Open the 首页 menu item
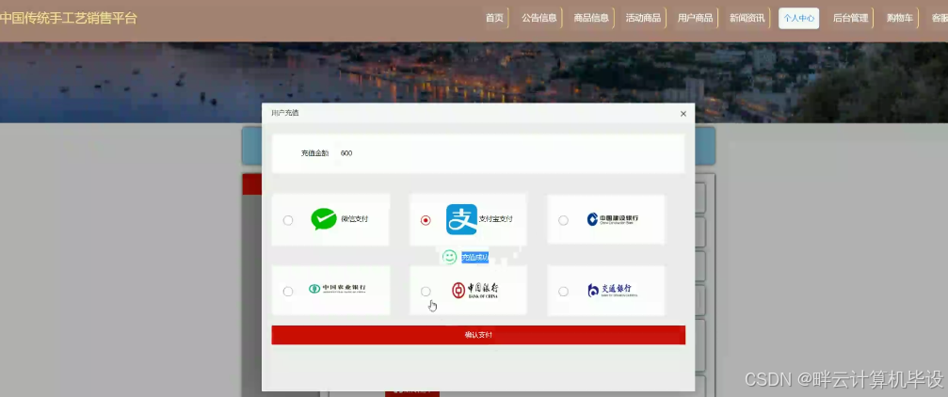Viewport: 948px width, 397px height. [x=494, y=18]
